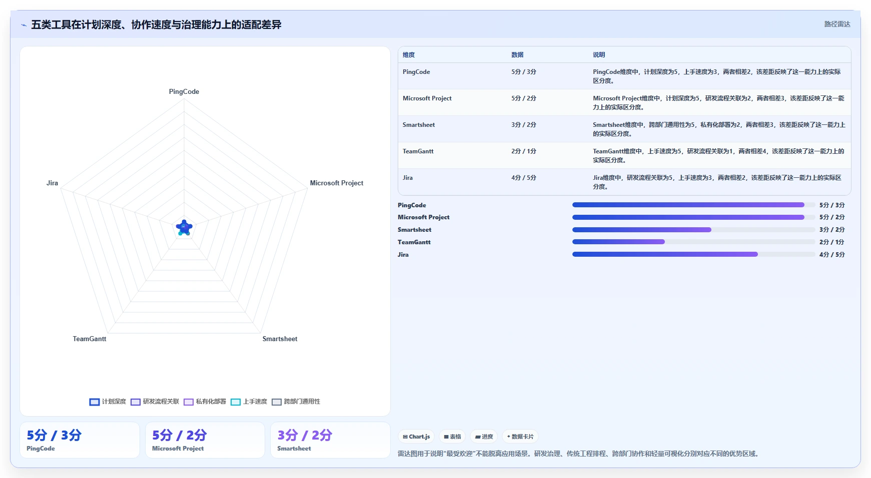This screenshot has width=871, height=478.
Task: Click the Chart.js tag chip
Action: [416, 437]
